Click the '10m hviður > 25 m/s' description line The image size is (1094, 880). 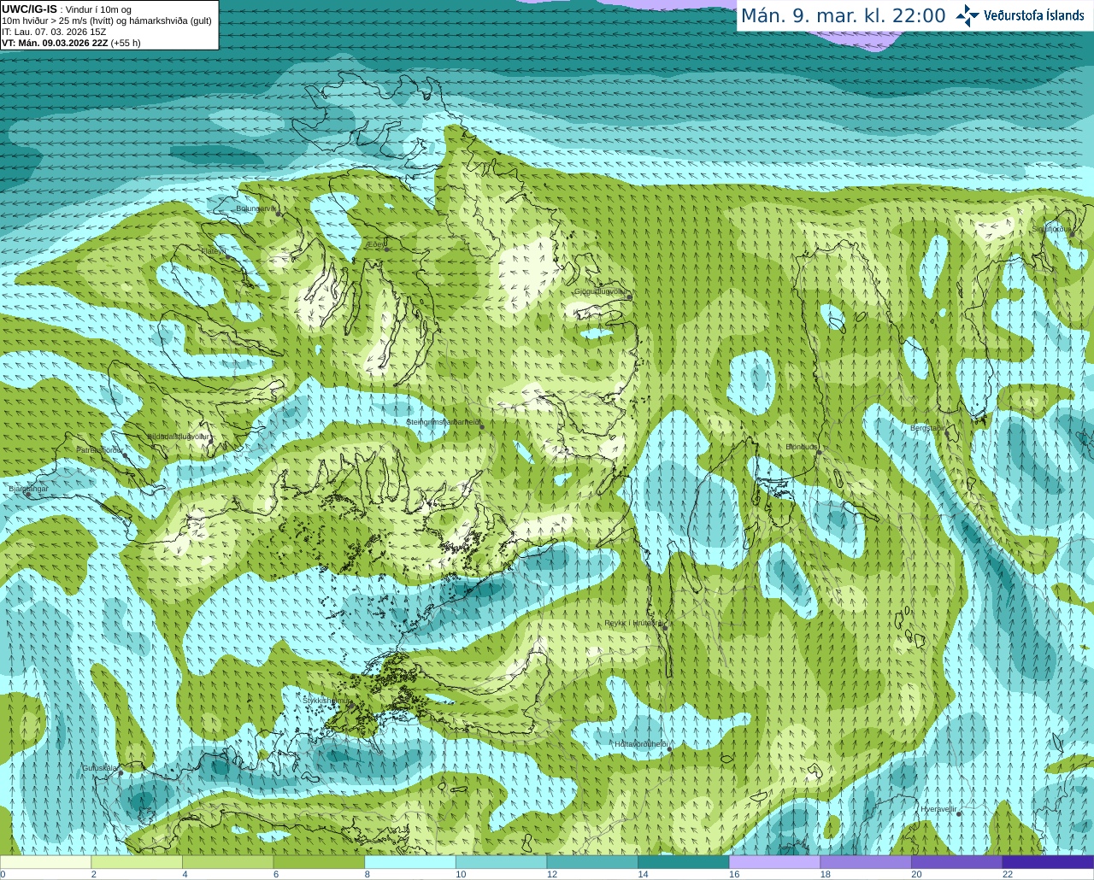click(x=106, y=21)
